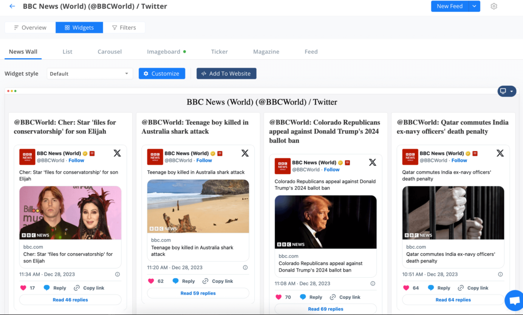Copy link of the Qatar death penalty tweet
Viewport: 523px width, 315px height.
473,287
